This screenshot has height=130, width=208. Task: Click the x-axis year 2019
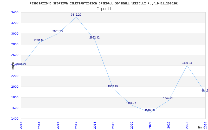click(x=113, y=125)
